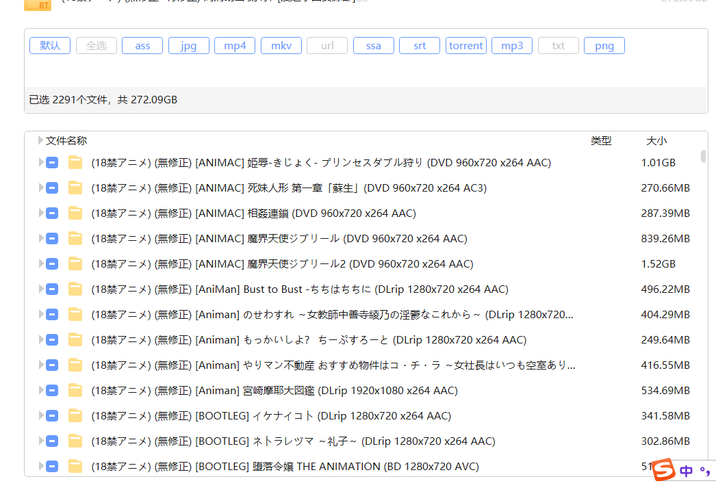This screenshot has width=716, height=492.
Task: Click the 默认 default filter button
Action: (x=50, y=46)
